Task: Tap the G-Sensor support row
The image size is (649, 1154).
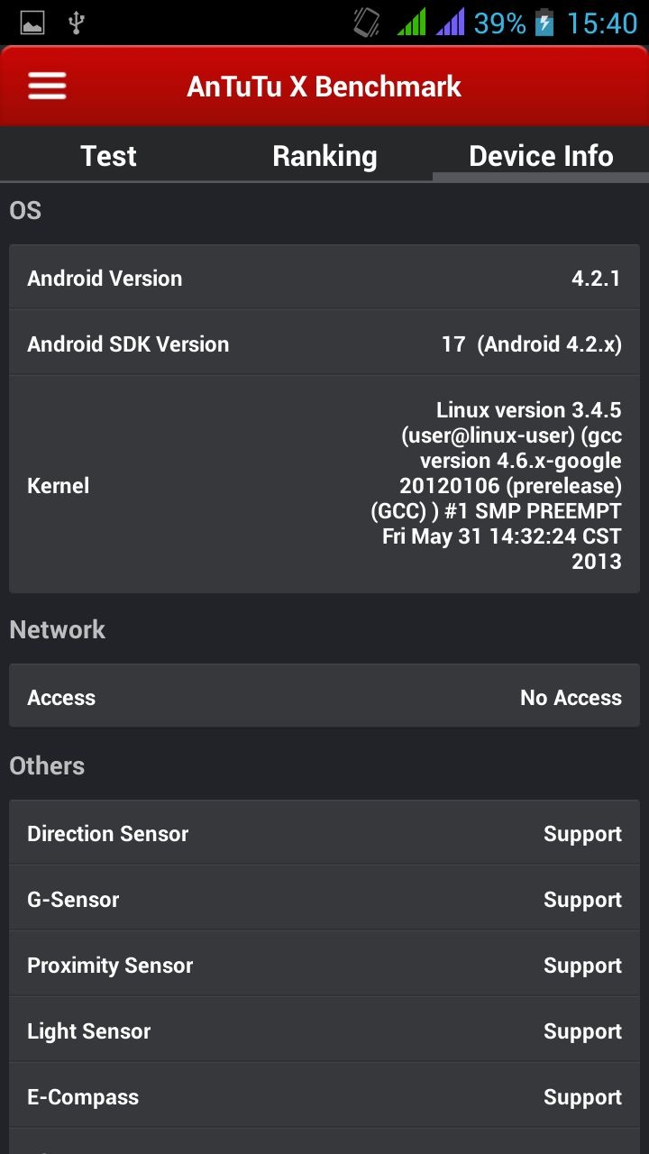Action: tap(324, 899)
